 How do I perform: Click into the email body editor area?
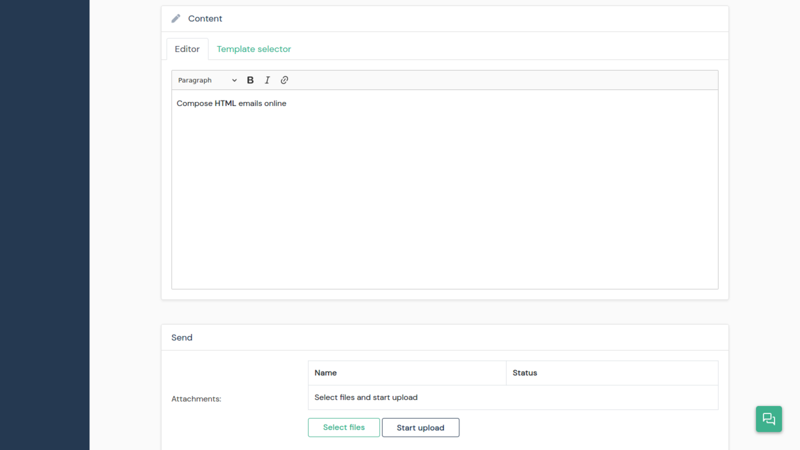click(445, 189)
